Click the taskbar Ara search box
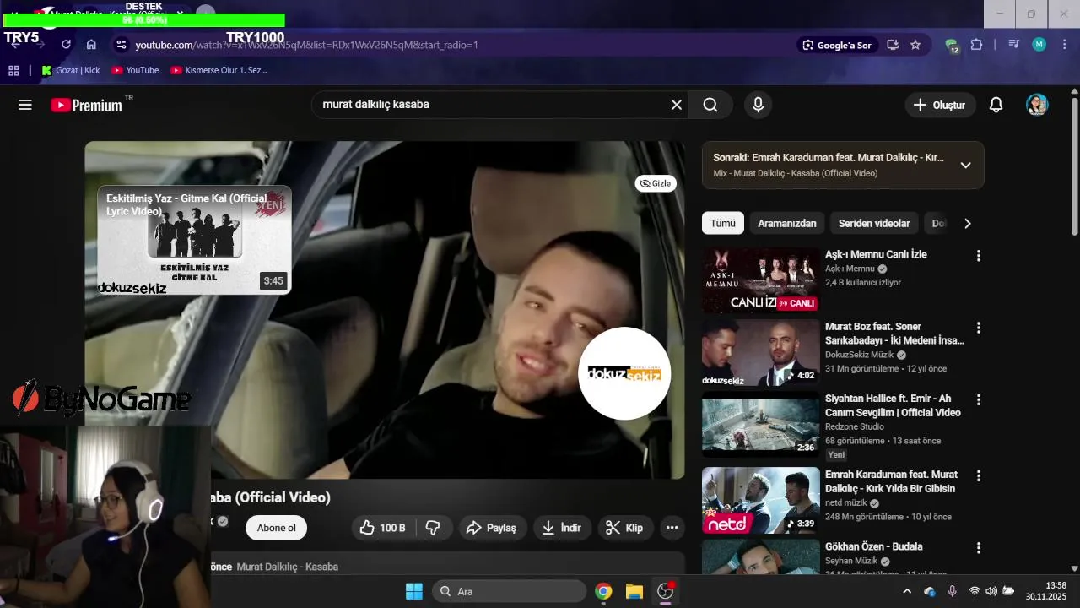The width and height of the screenshot is (1080, 608). (x=510, y=591)
